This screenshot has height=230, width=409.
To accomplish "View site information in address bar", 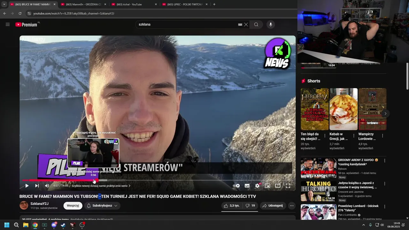I will point(29,13).
